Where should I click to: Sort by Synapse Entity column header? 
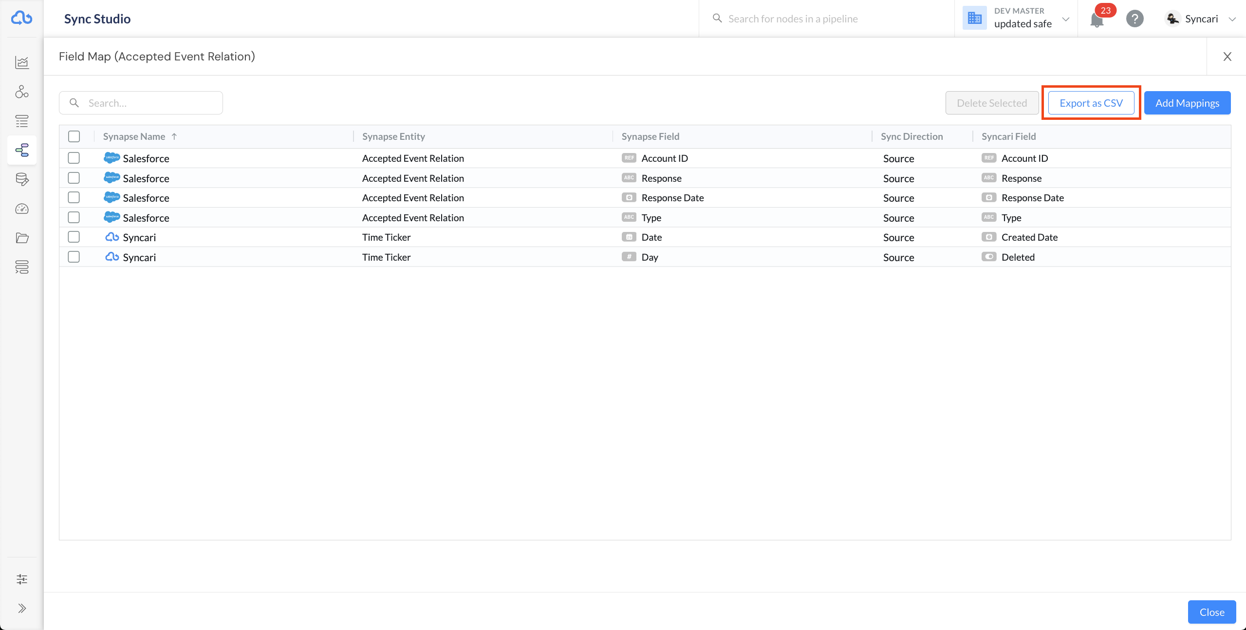point(393,136)
